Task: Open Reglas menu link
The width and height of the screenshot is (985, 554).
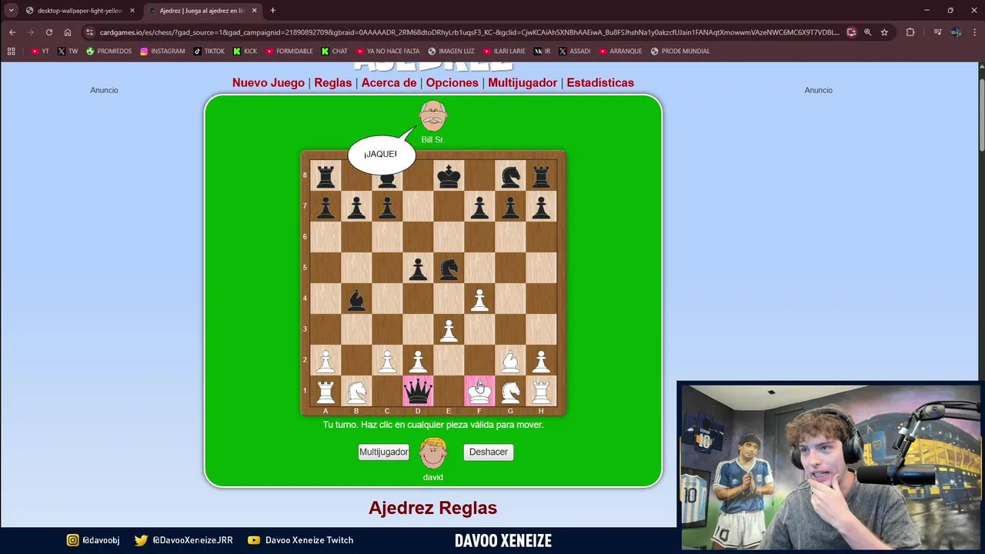Action: coord(333,82)
